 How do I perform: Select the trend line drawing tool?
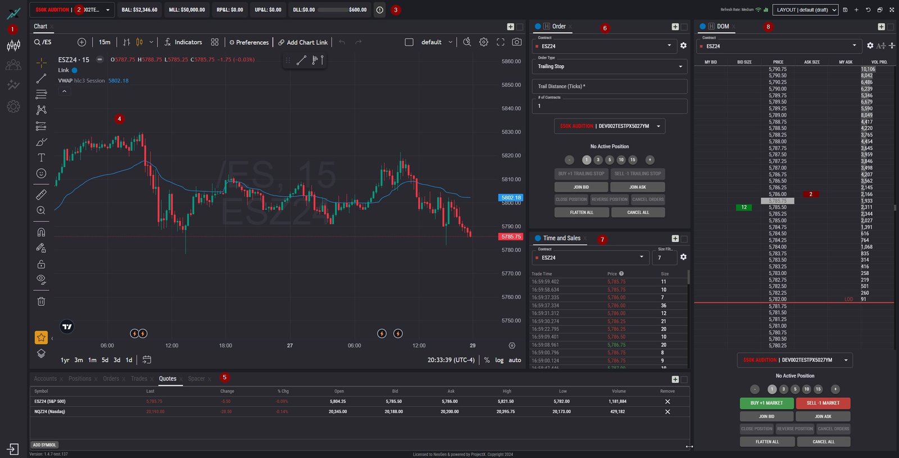click(x=41, y=79)
